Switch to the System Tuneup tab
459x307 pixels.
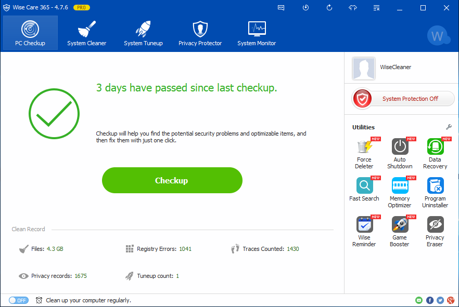143,33
